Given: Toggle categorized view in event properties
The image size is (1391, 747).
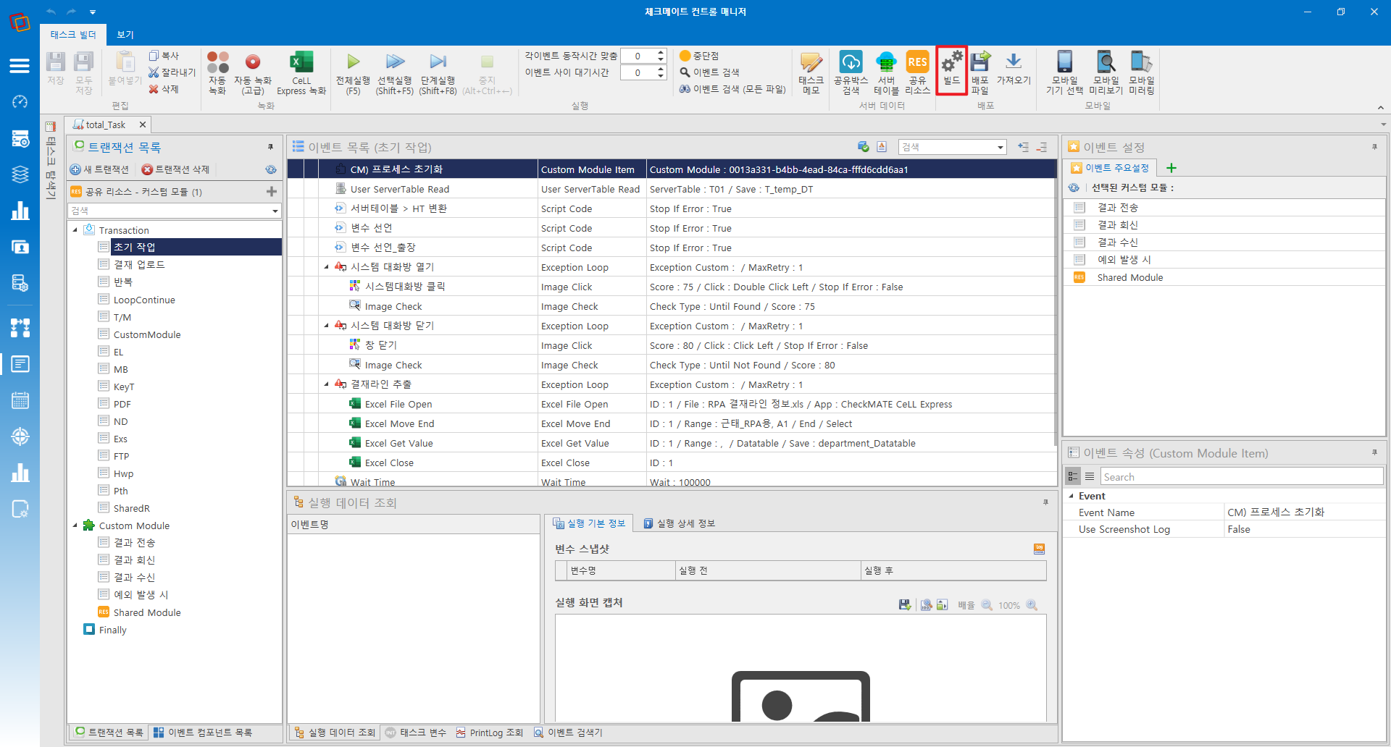Looking at the screenshot, I should (x=1073, y=476).
